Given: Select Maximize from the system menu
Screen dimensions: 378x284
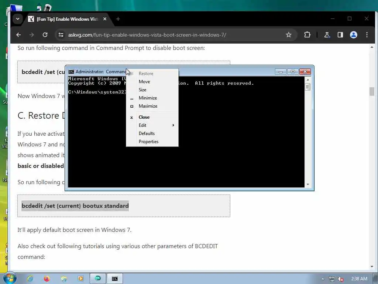Looking at the screenshot, I should tap(152, 106).
